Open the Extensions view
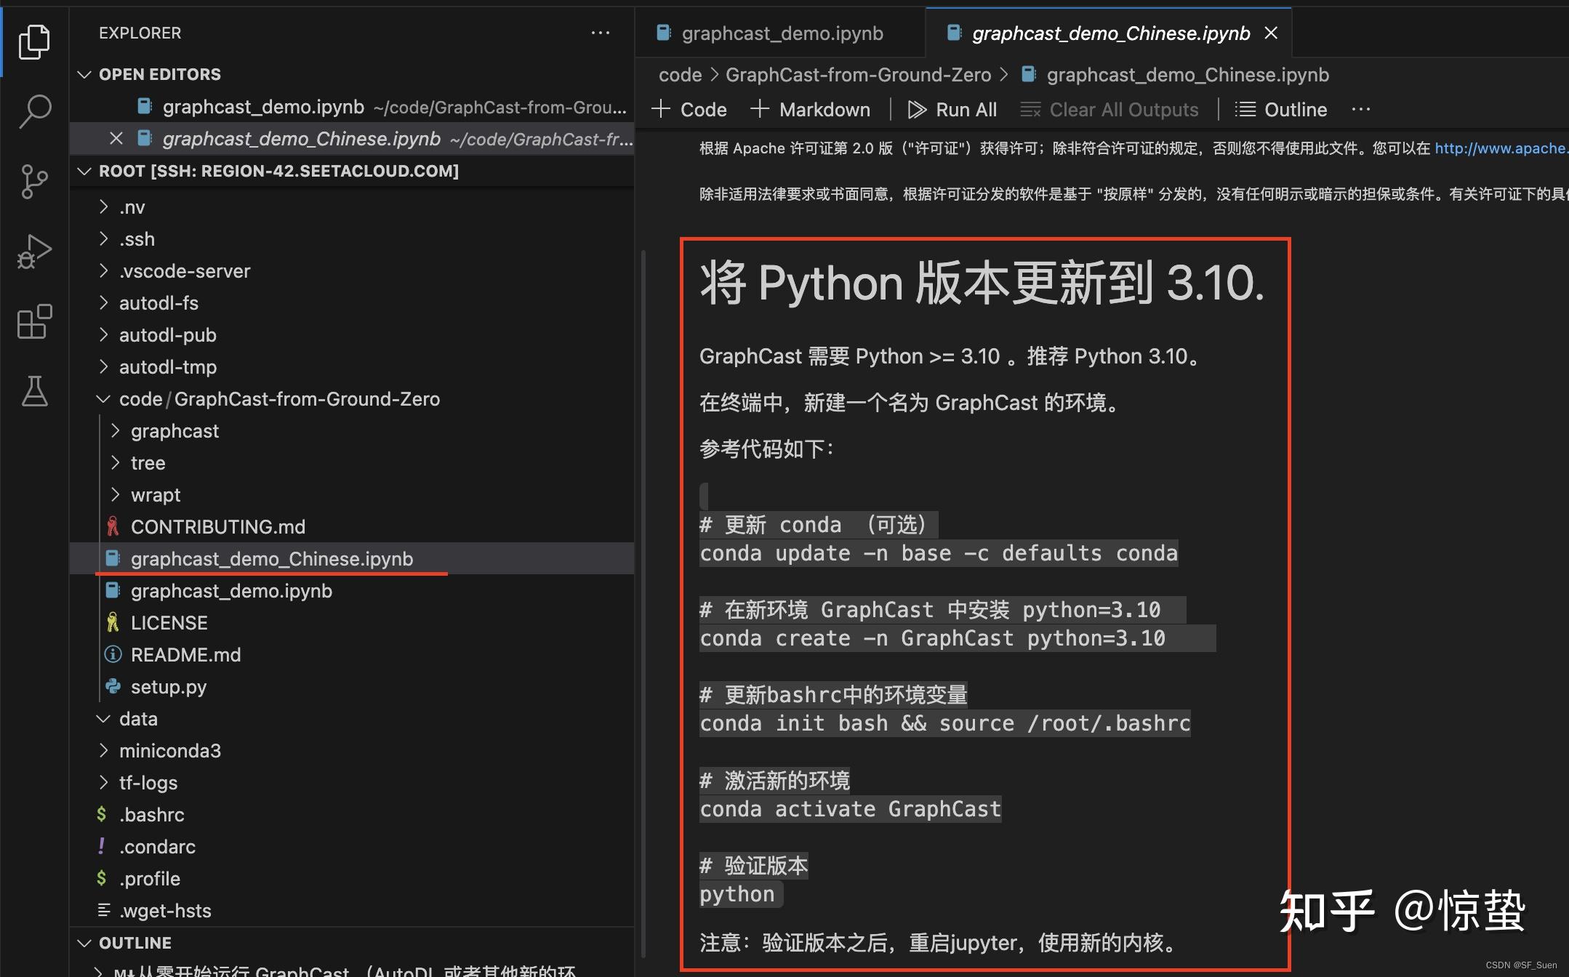The height and width of the screenshot is (977, 1569). pos(34,322)
